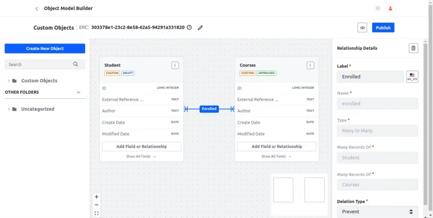The image size is (433, 218).
Task: Go back using the top-left arrow
Action: 37,8
